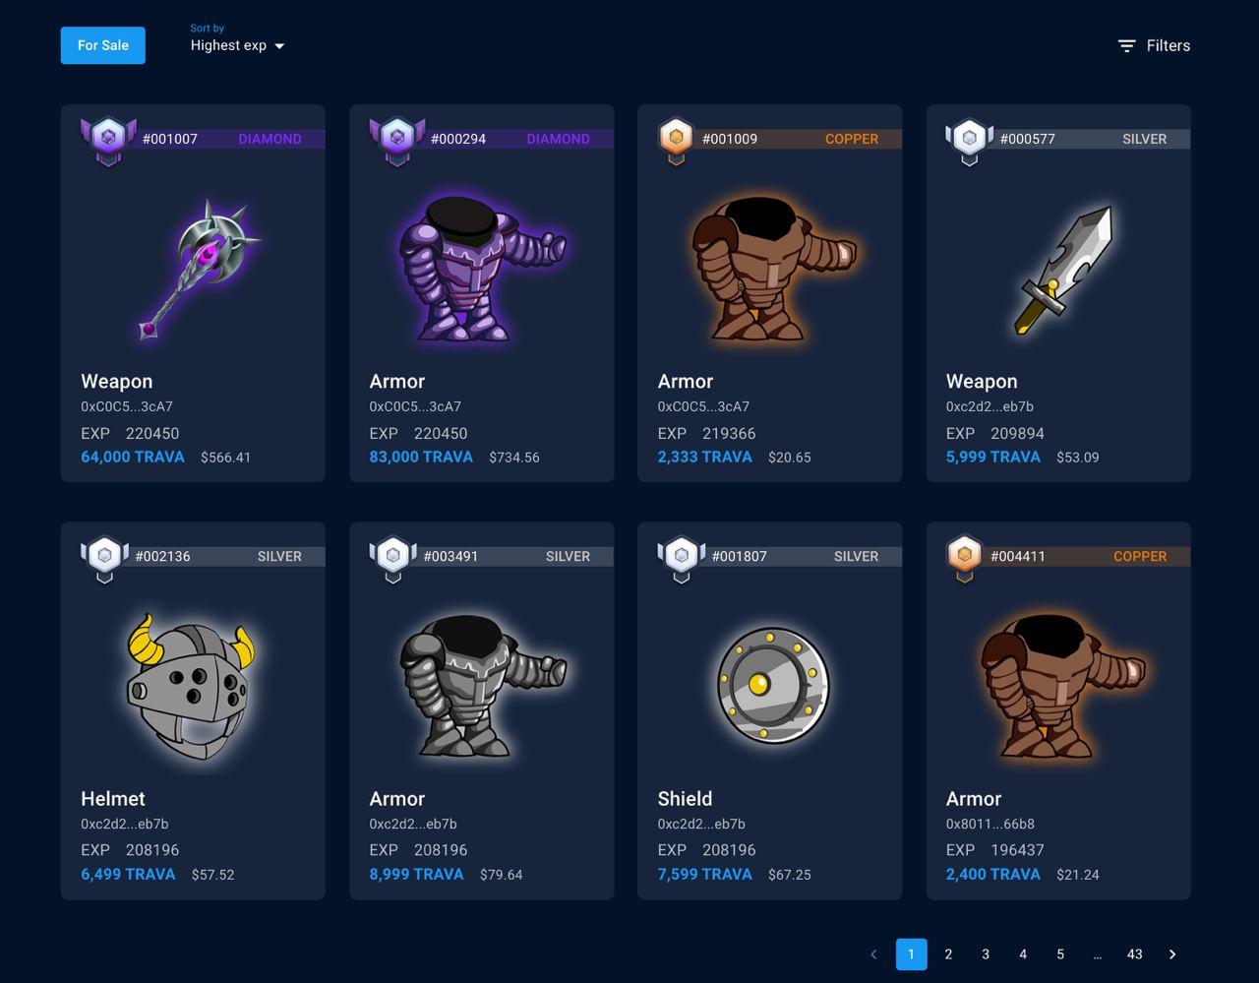Image resolution: width=1259 pixels, height=983 pixels.
Task: Go to page 5
Action: (1060, 954)
